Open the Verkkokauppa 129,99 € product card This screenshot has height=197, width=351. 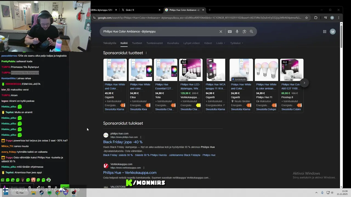click(191, 85)
